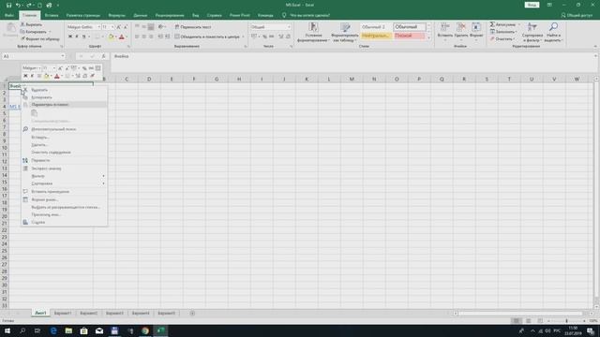Open the ribbon font name dropdown
This screenshot has width=600, height=337.
(x=98, y=27)
